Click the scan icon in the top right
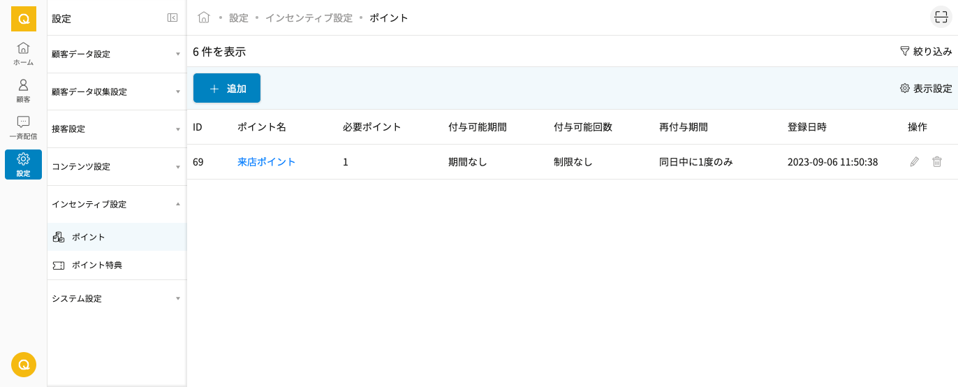The image size is (958, 387). point(941,17)
